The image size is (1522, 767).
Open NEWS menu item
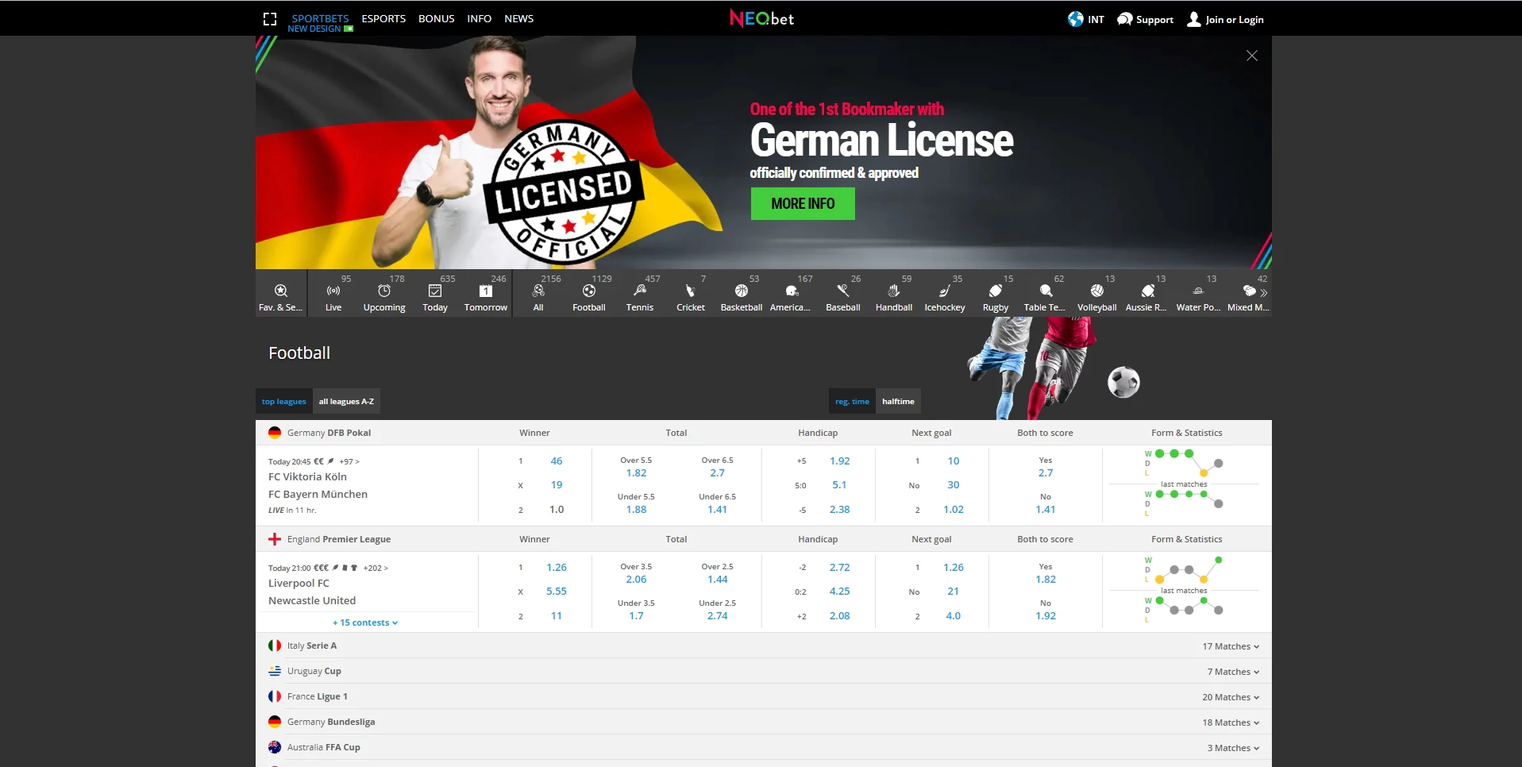pyautogui.click(x=519, y=18)
